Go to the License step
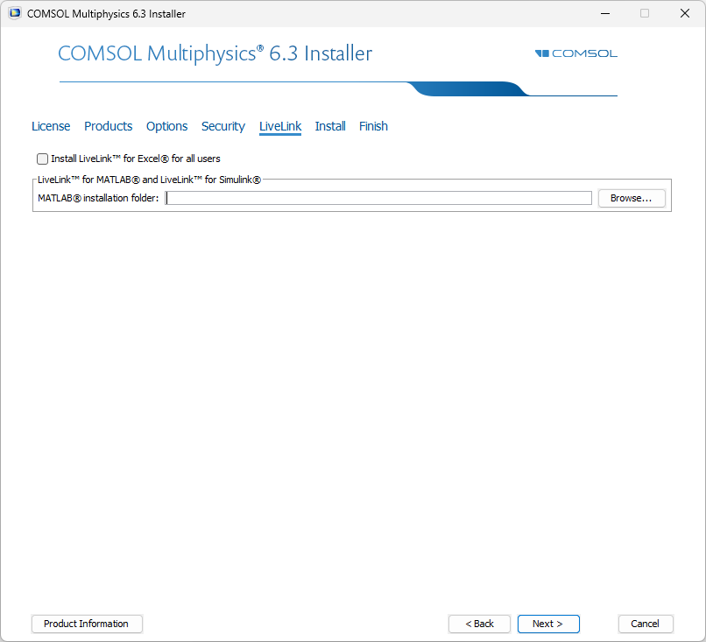706x642 pixels. click(x=51, y=126)
